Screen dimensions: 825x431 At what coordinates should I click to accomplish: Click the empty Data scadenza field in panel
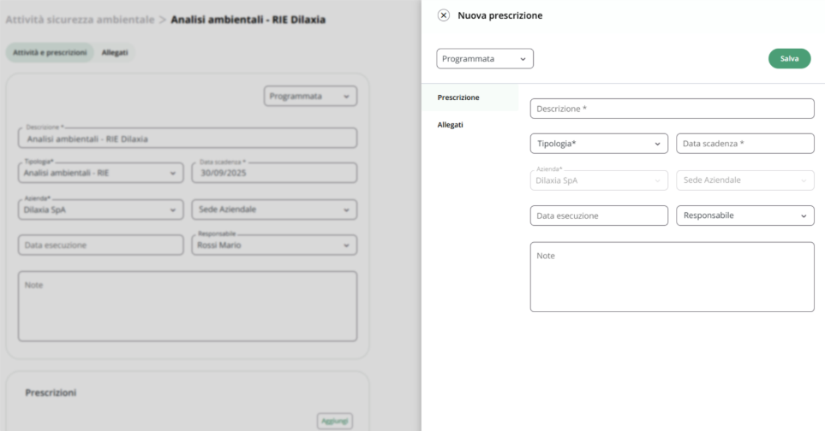pos(745,144)
